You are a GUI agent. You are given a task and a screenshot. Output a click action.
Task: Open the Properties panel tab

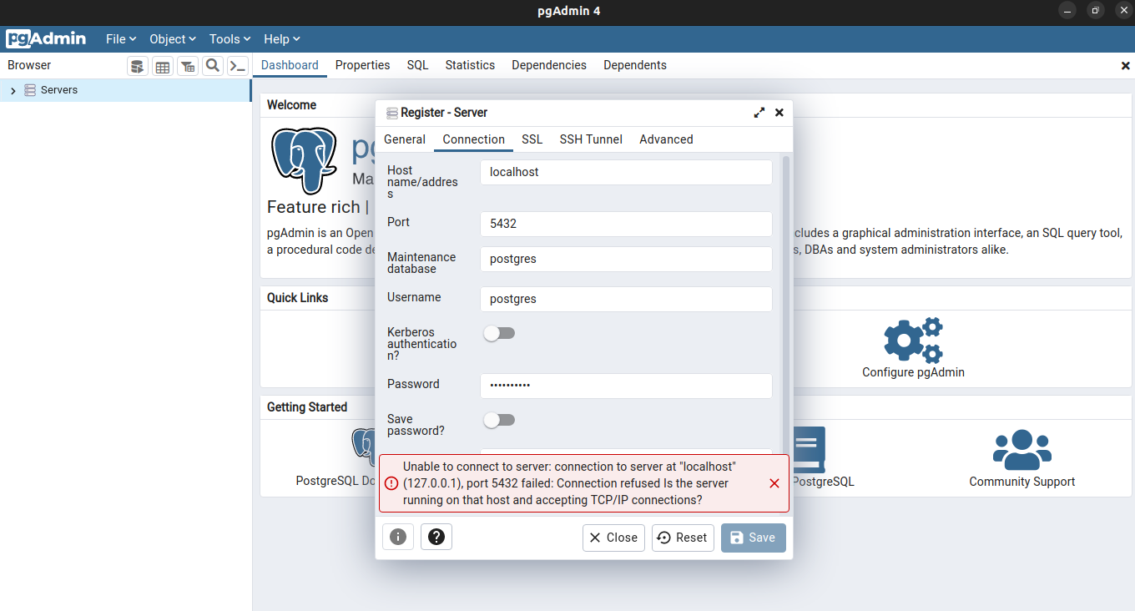point(363,65)
